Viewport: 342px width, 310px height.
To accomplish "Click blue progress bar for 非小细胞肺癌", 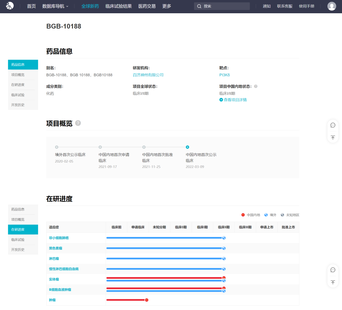I will pyautogui.click(x=164, y=238).
